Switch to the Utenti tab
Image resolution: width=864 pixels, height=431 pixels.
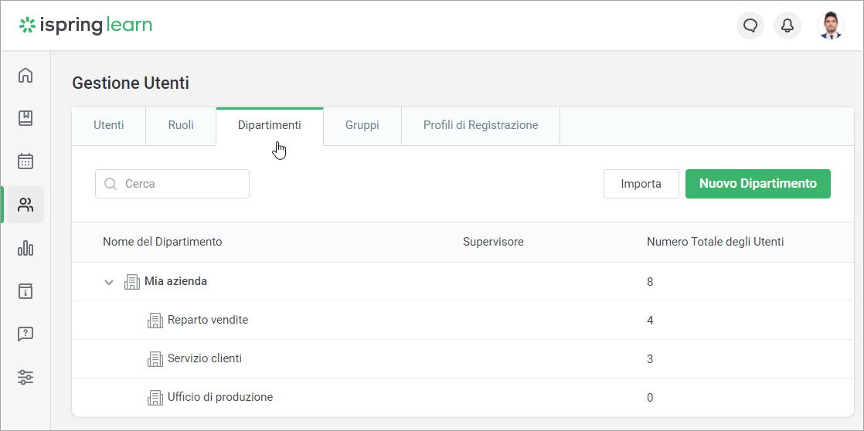click(x=108, y=125)
